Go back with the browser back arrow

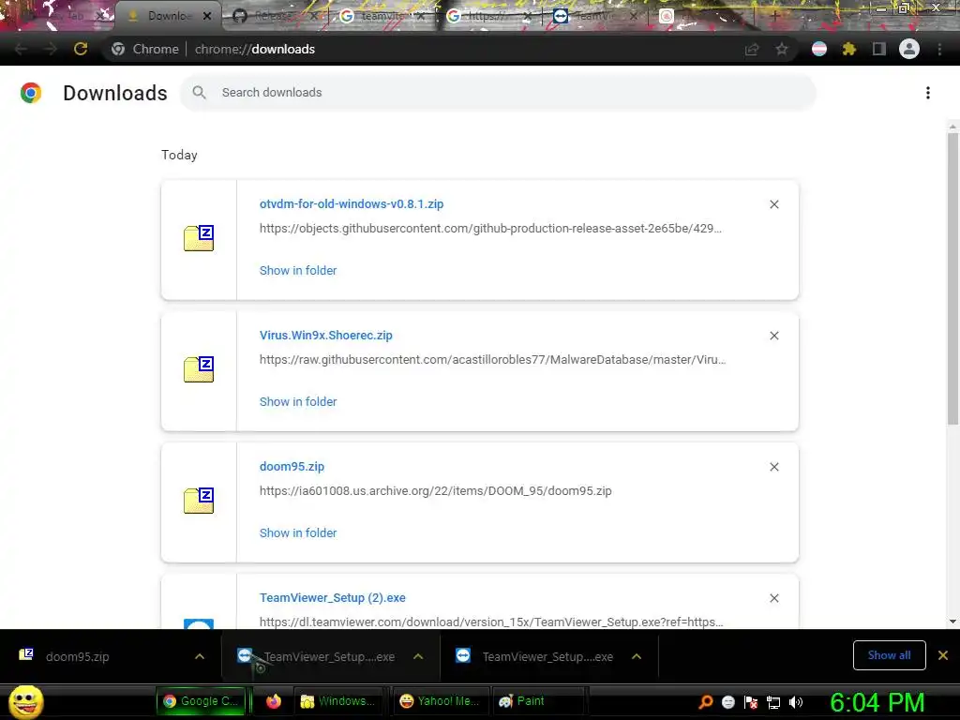(21, 49)
